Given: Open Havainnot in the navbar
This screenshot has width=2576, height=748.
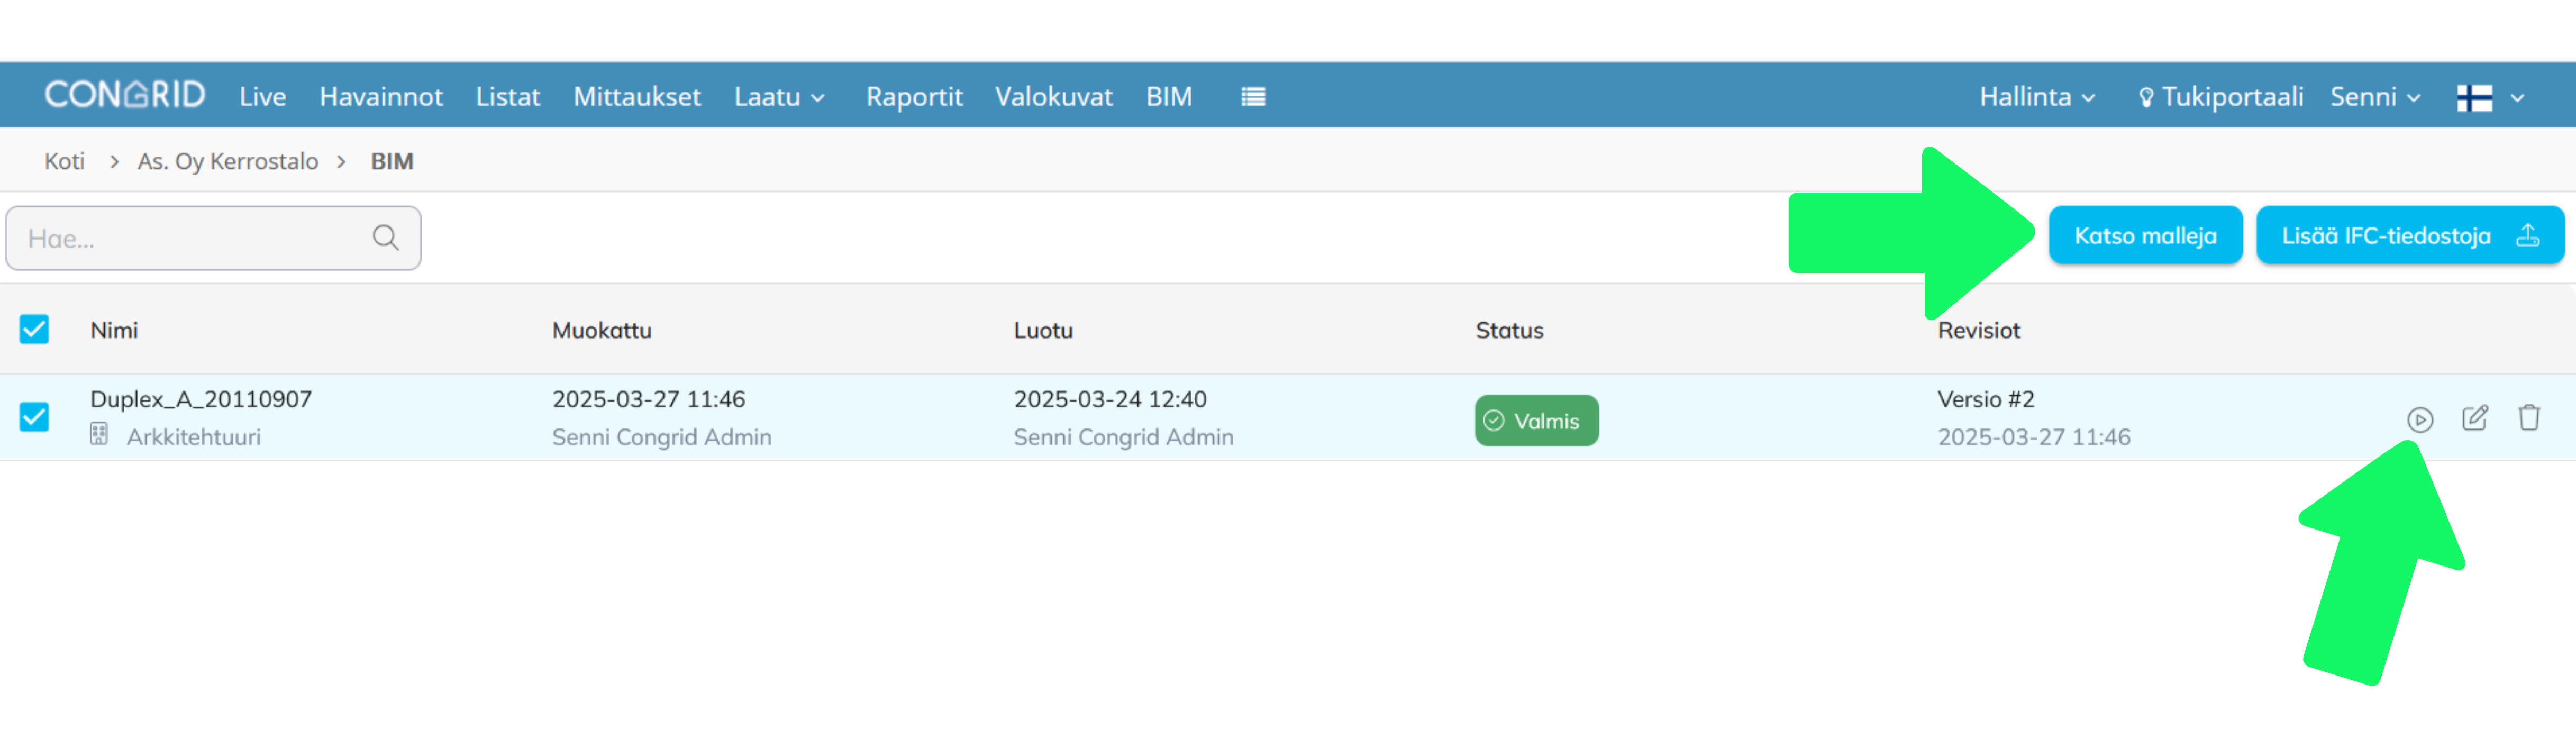Looking at the screenshot, I should [381, 97].
